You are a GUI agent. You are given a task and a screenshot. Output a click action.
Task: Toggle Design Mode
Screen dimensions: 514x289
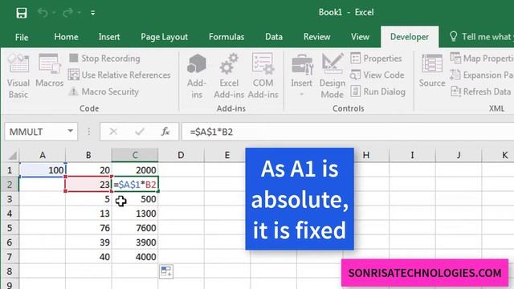(x=332, y=76)
